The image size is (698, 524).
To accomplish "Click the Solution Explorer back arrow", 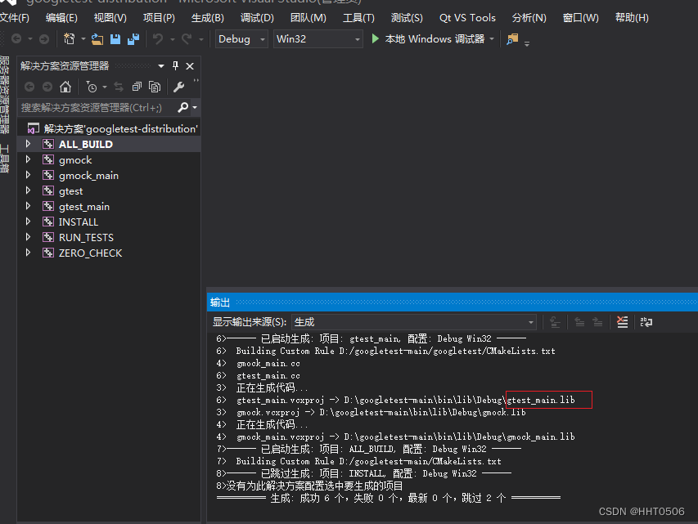I will click(x=29, y=87).
